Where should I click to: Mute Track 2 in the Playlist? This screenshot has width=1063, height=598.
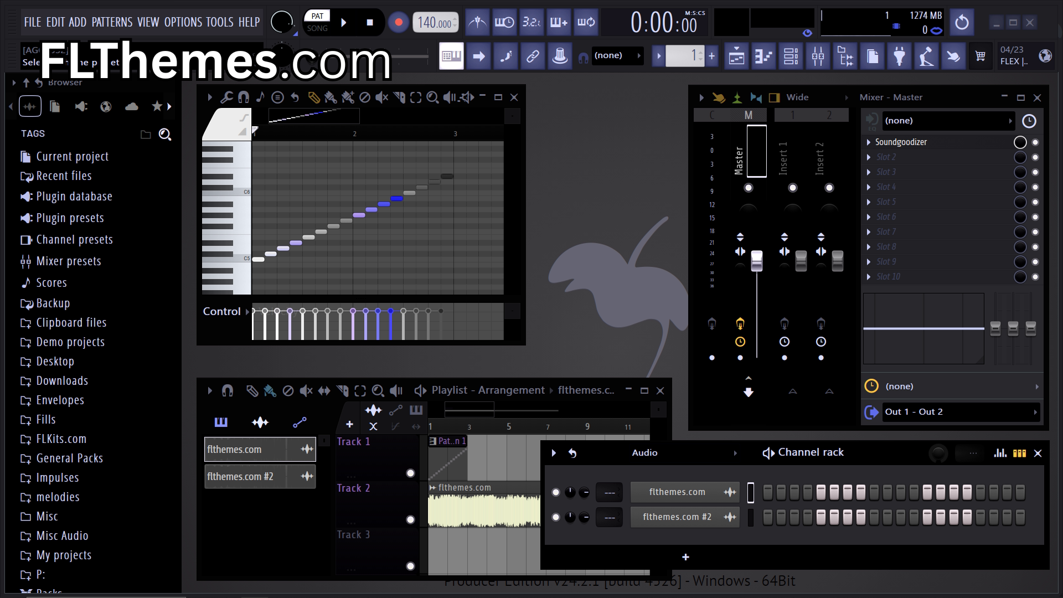coord(410,519)
